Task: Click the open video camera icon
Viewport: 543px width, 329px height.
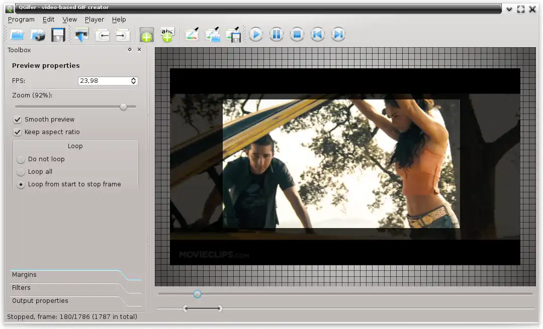Action: click(x=38, y=35)
